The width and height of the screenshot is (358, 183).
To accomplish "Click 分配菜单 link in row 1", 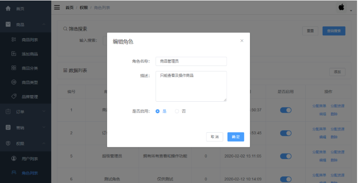I will coord(319,106).
